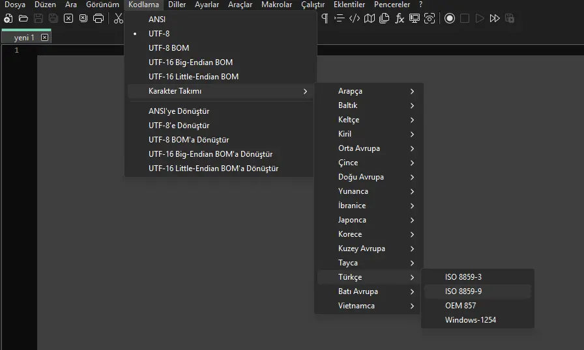
Task: Click the Close All documents icon
Action: point(83,18)
